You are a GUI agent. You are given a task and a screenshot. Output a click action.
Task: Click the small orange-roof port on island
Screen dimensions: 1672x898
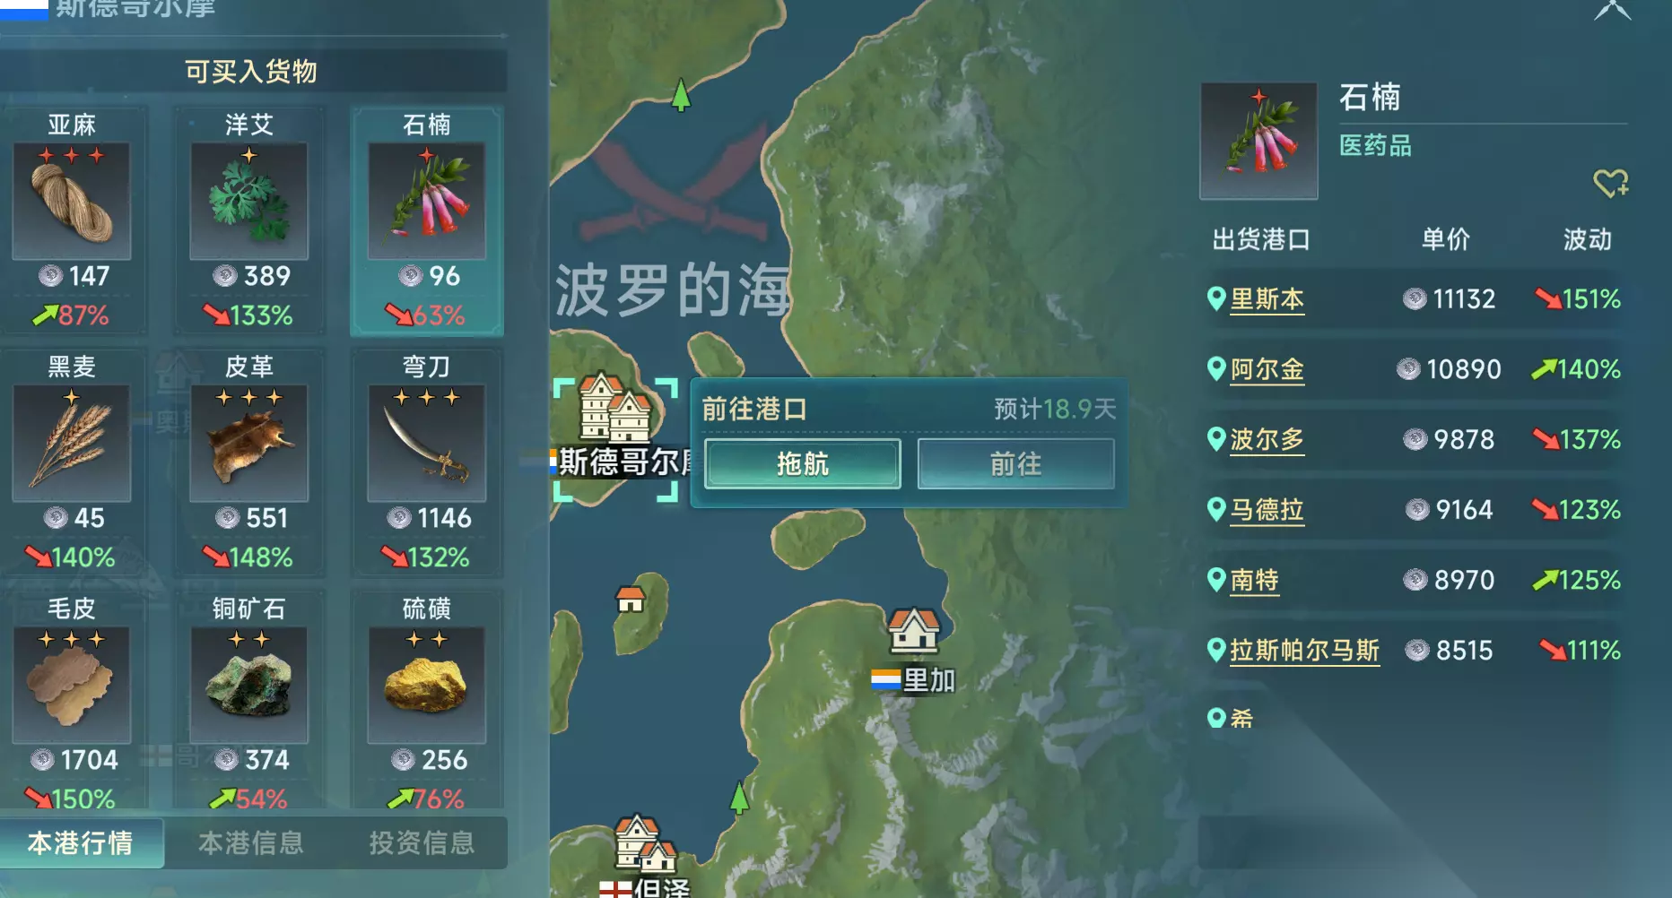631,598
